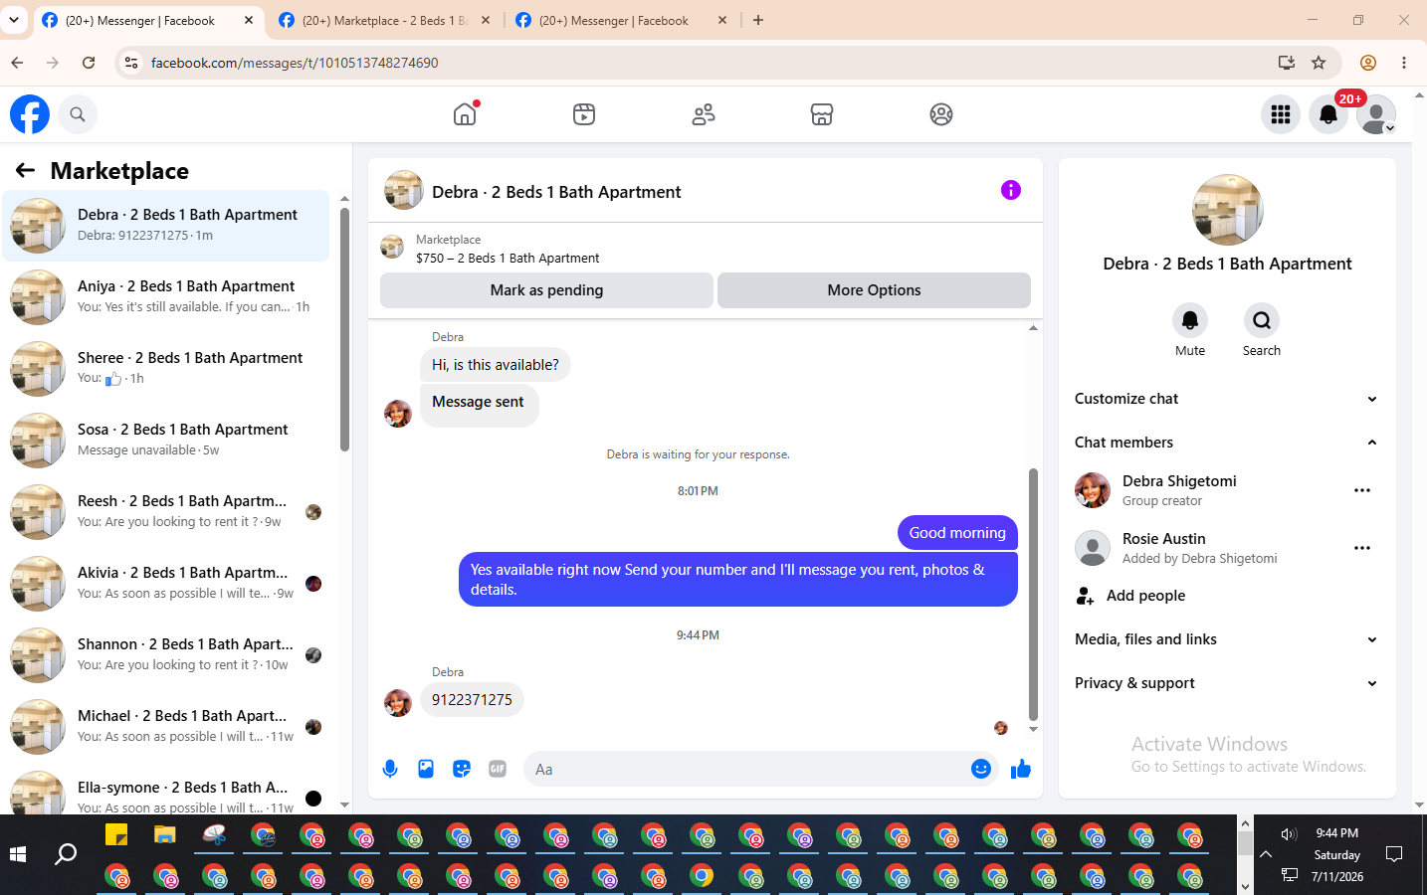The image size is (1427, 895).
Task: Open Michael apartment conversation
Action: click(x=166, y=726)
